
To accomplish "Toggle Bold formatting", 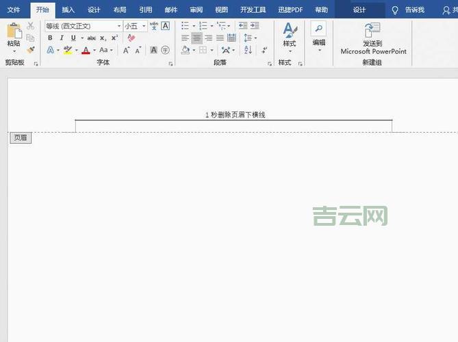I will point(50,38).
